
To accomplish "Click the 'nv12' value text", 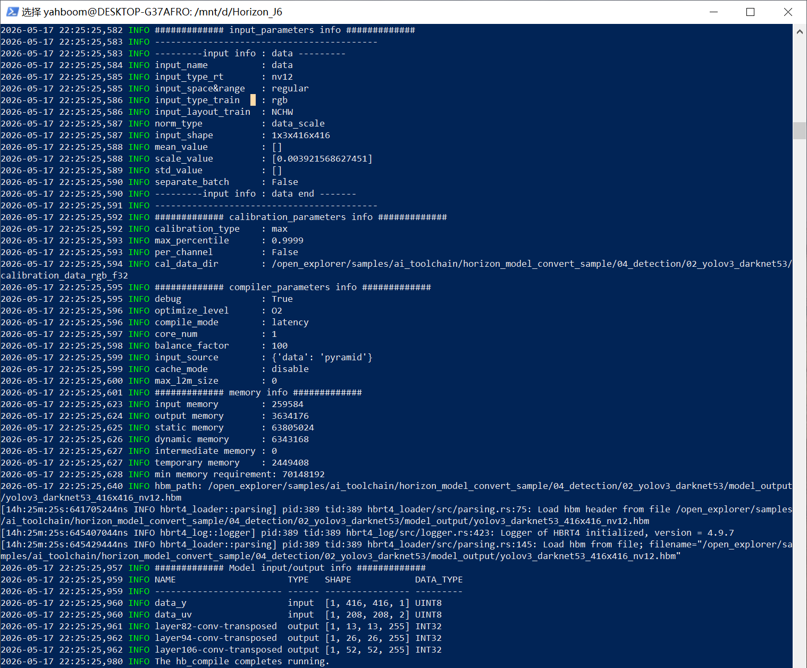I will [282, 77].
